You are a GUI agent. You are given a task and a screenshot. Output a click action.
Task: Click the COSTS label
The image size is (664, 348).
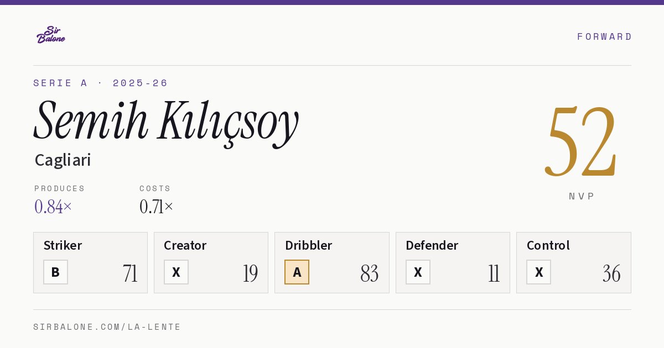coord(155,188)
